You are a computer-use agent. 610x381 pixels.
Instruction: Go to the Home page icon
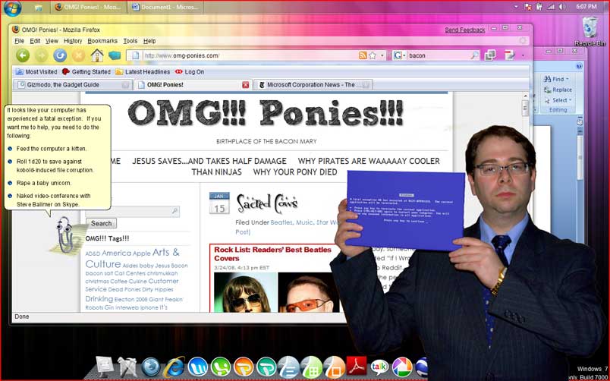97,55
